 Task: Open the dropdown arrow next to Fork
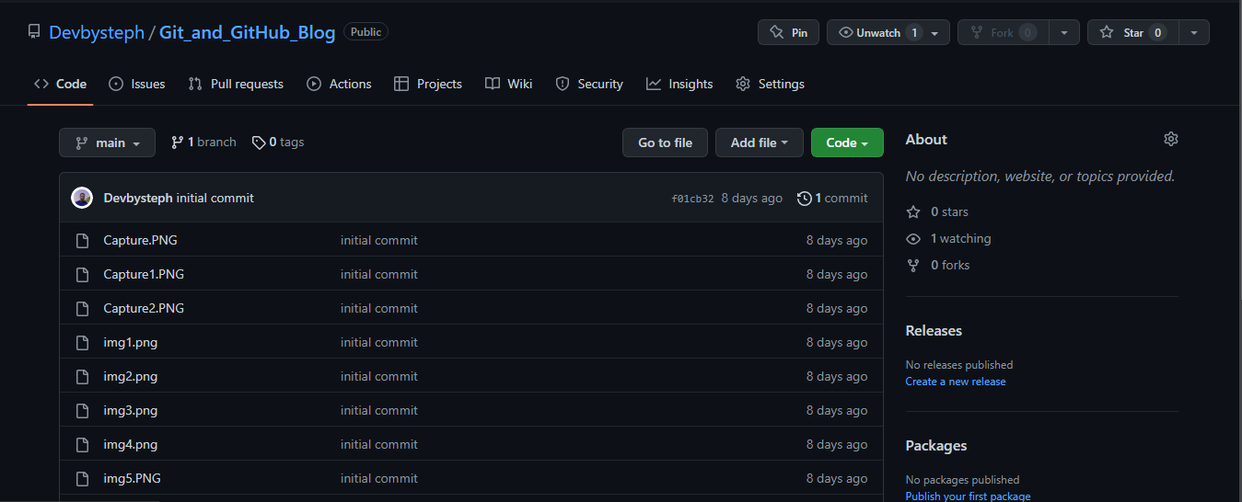click(1063, 32)
